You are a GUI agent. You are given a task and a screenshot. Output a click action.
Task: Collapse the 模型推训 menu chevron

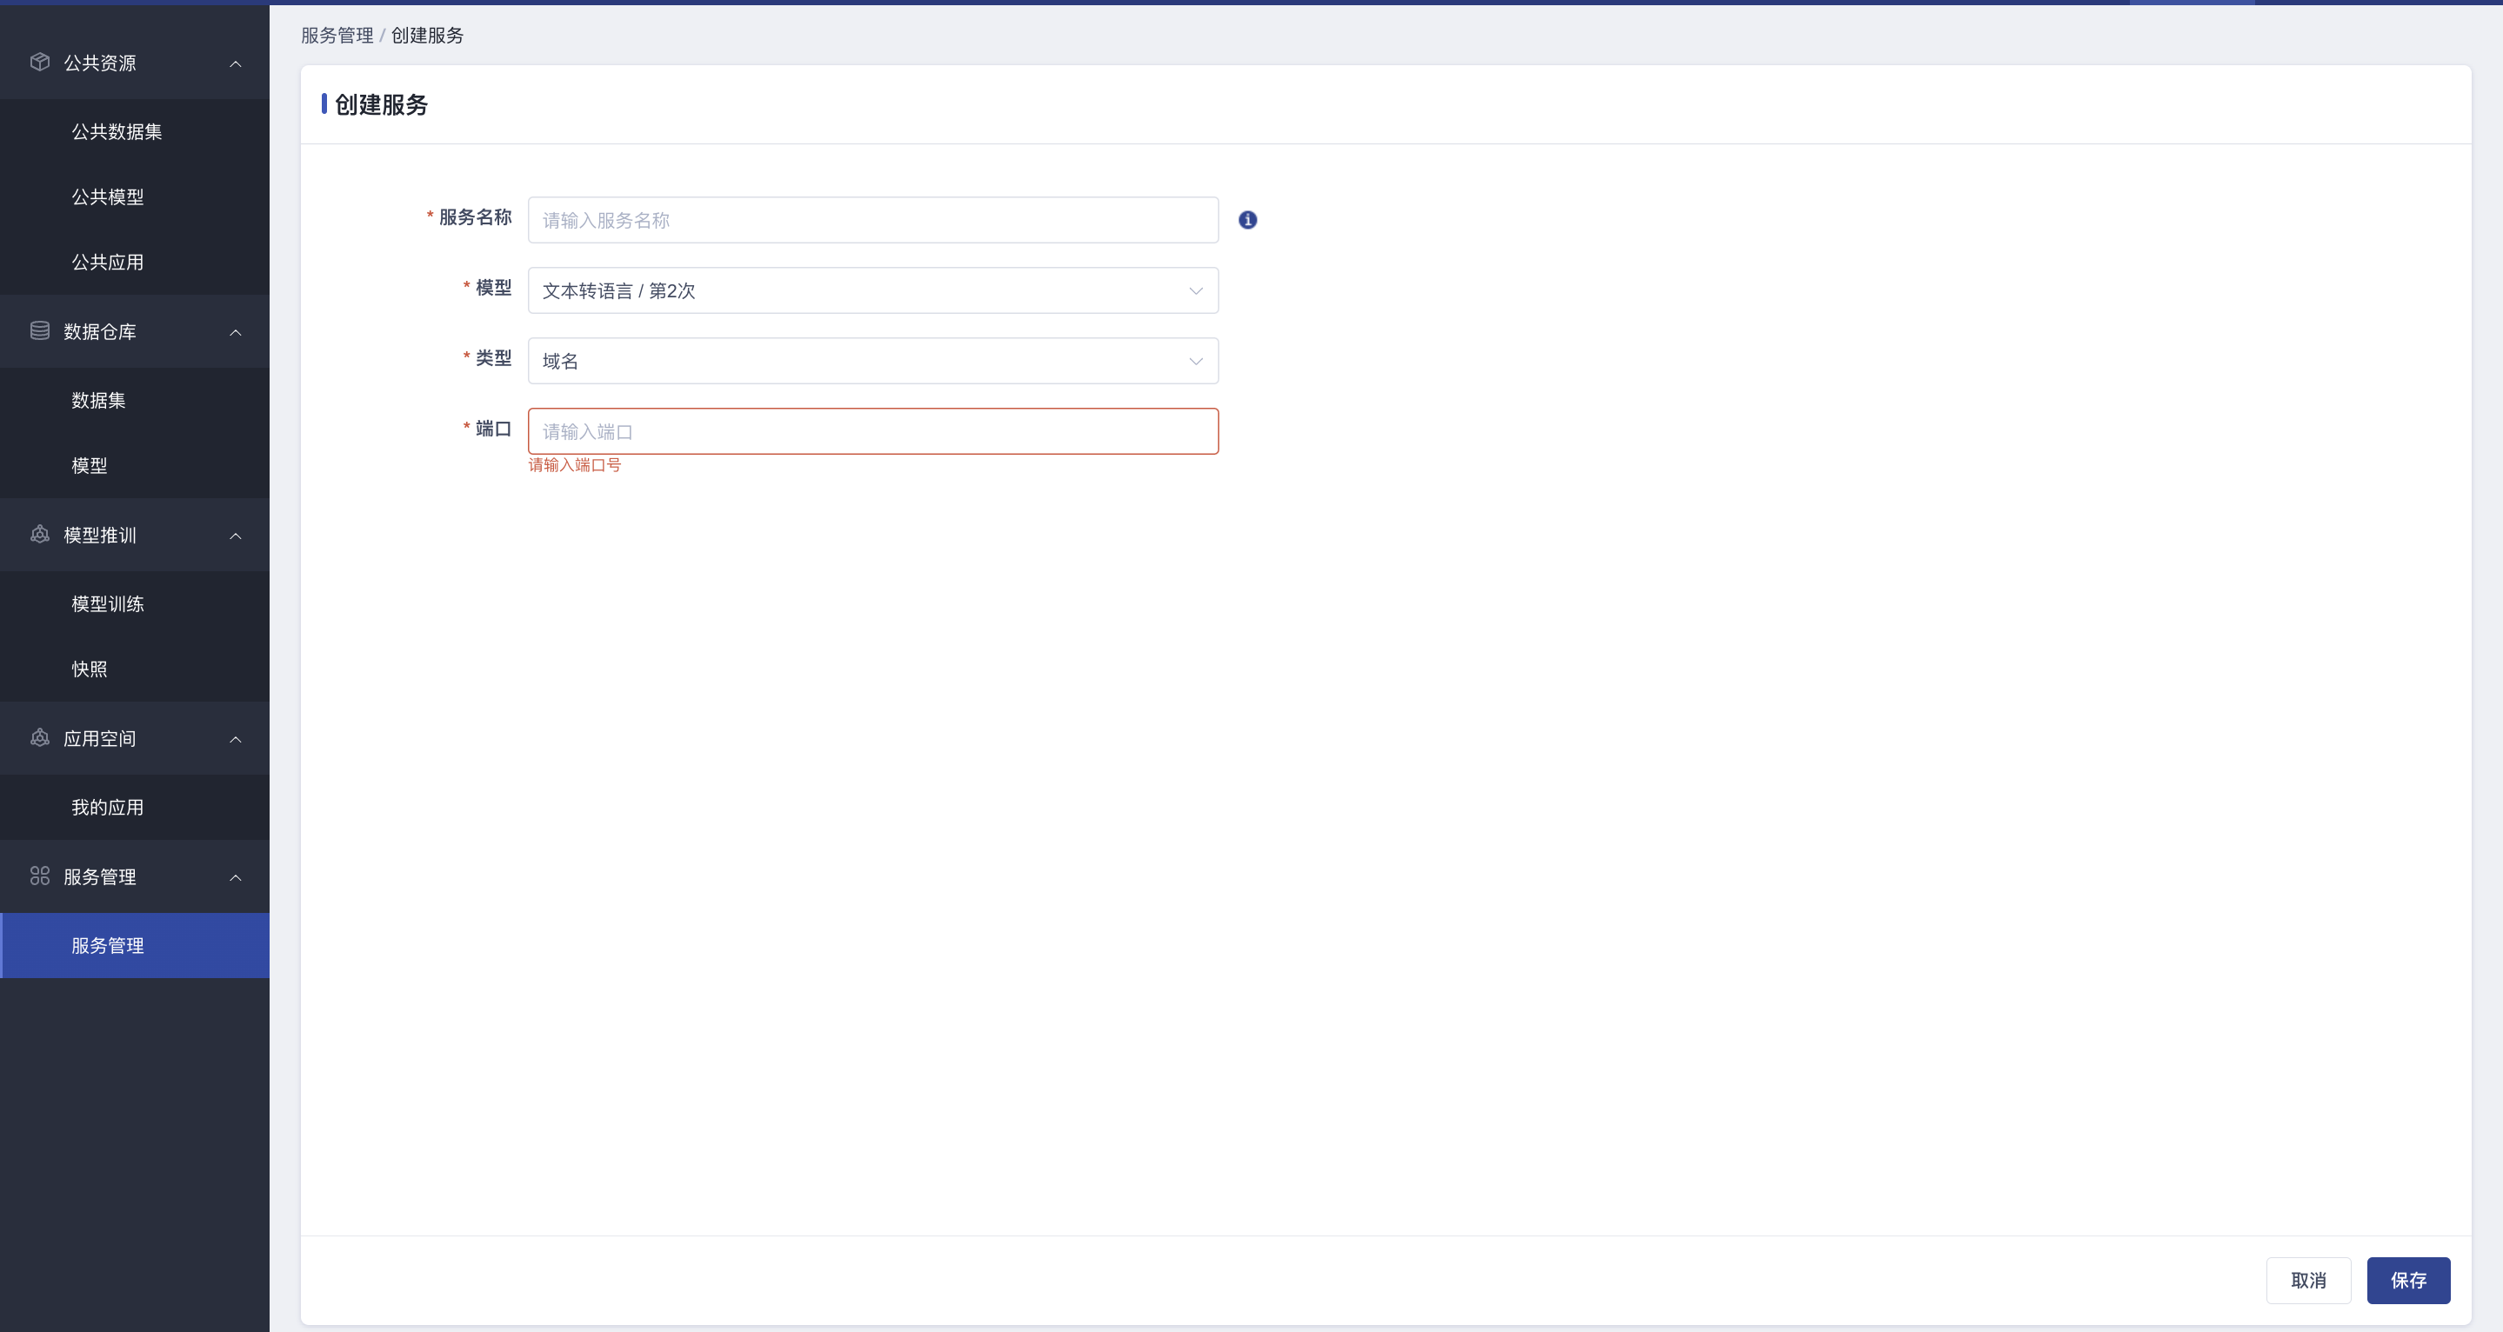235,536
